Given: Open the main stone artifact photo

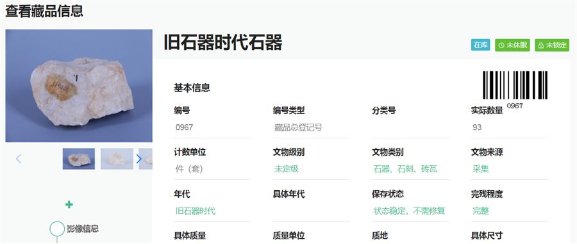Looking at the screenshot, I should [79, 86].
